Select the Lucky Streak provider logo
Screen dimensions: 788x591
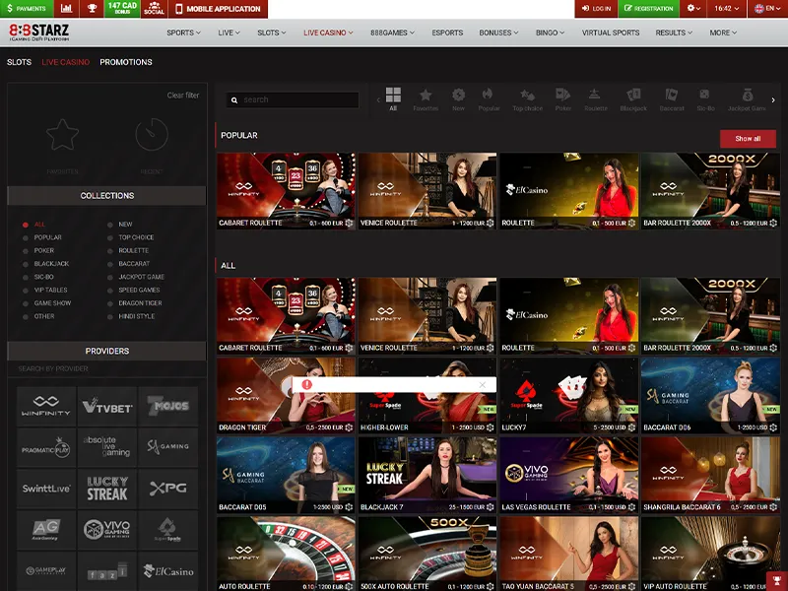pos(107,489)
